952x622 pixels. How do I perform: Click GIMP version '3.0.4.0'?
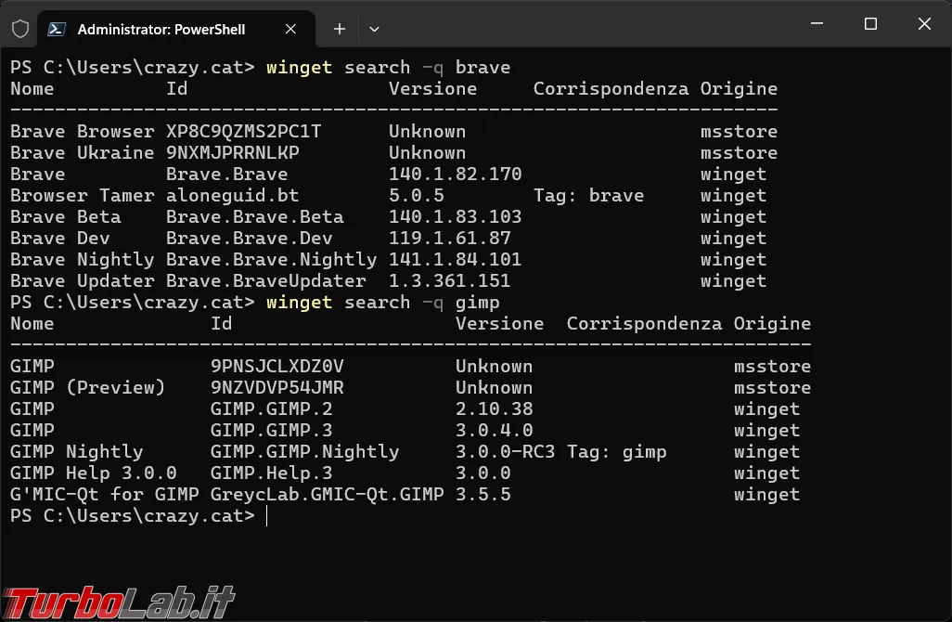click(495, 430)
